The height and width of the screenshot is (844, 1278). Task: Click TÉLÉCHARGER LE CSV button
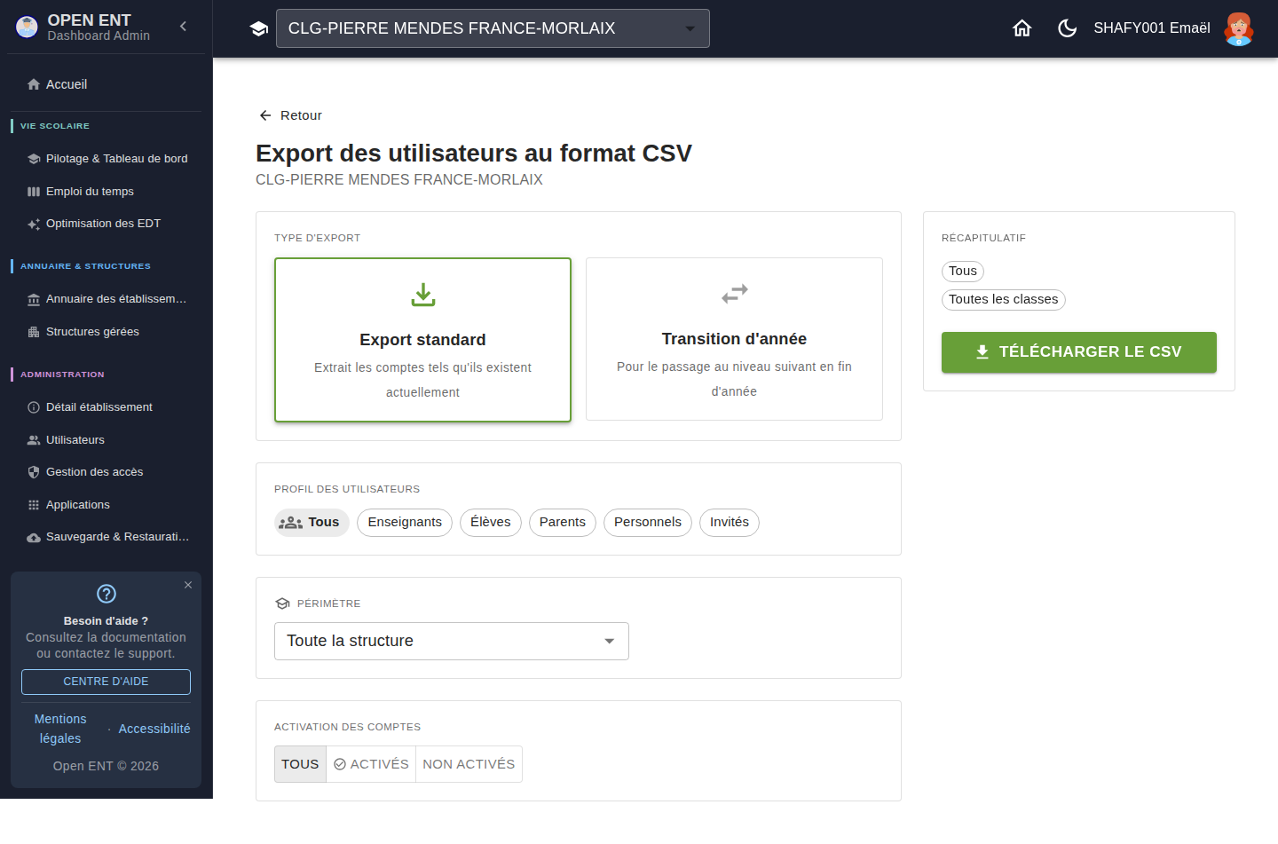(1079, 352)
